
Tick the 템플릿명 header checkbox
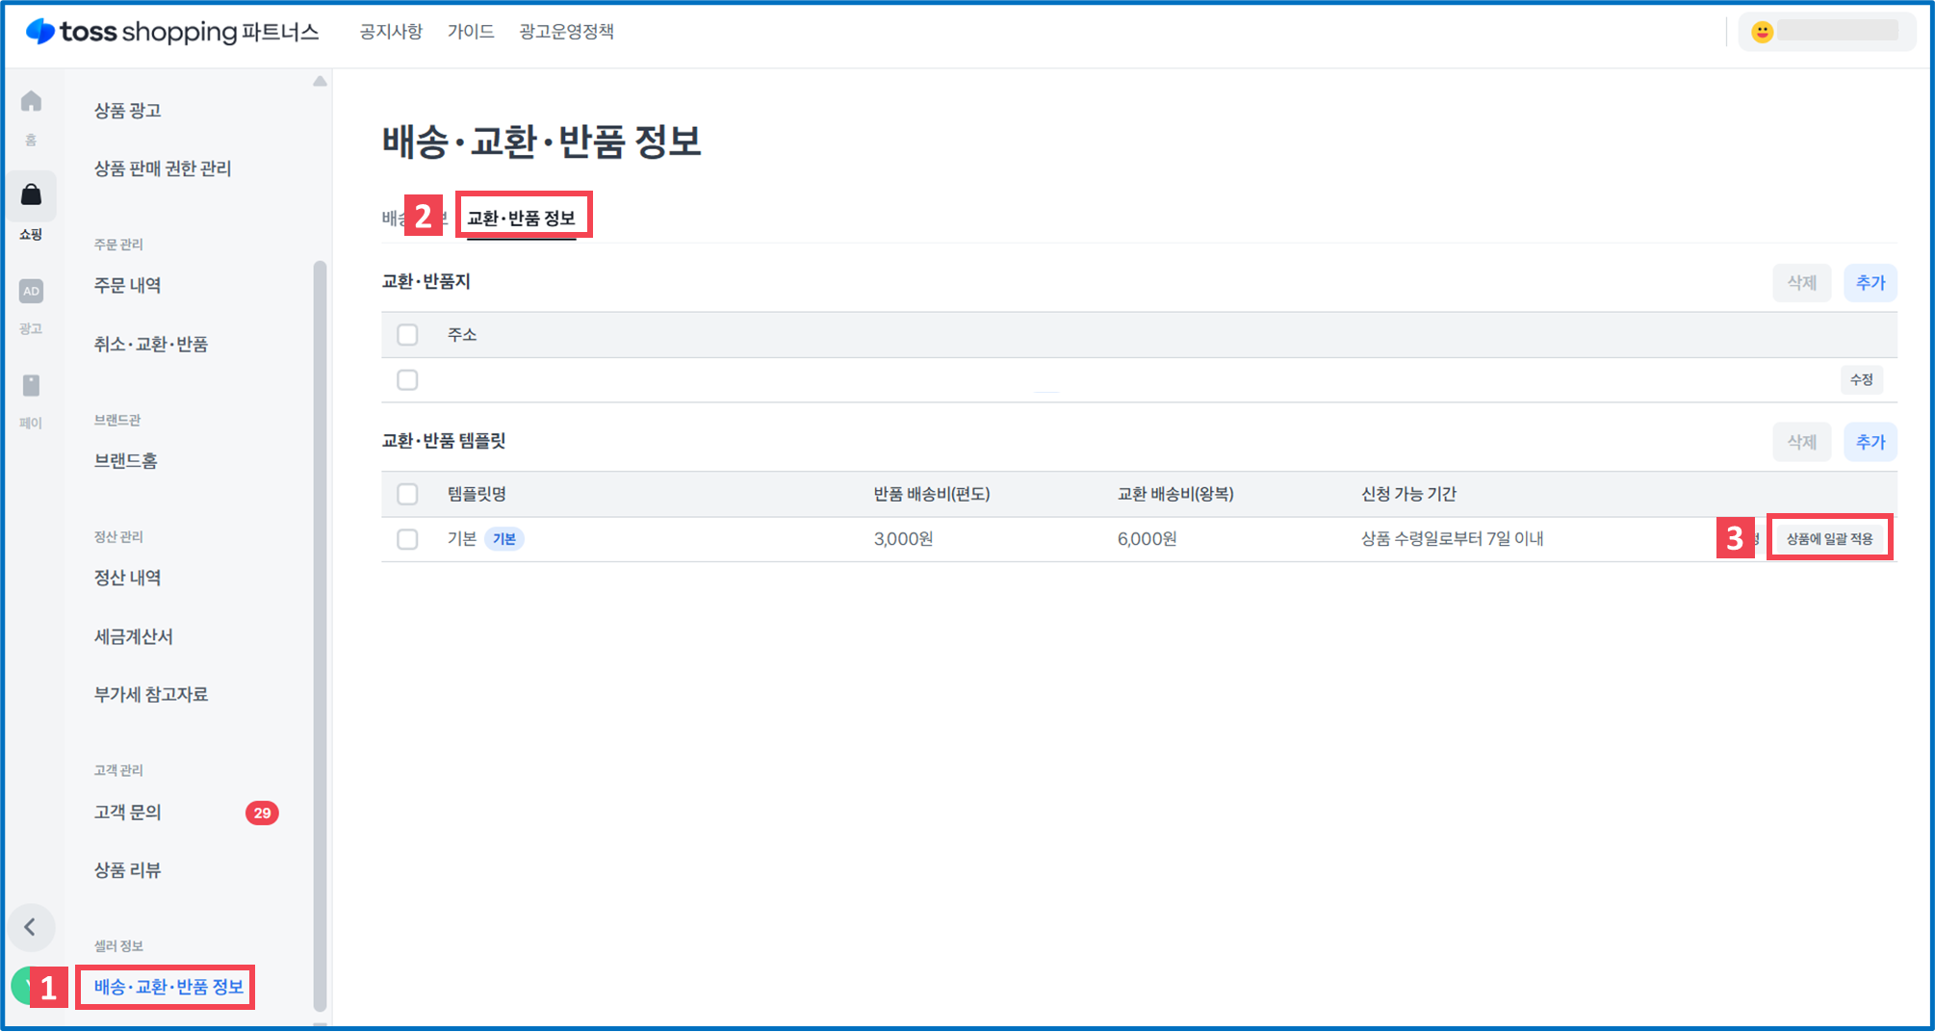(x=407, y=495)
